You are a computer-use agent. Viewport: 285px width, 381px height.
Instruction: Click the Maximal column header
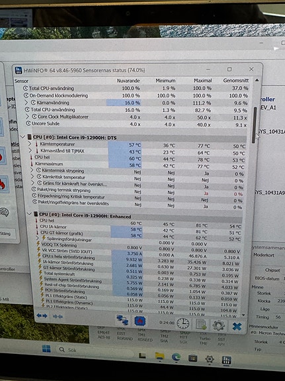tap(203, 80)
